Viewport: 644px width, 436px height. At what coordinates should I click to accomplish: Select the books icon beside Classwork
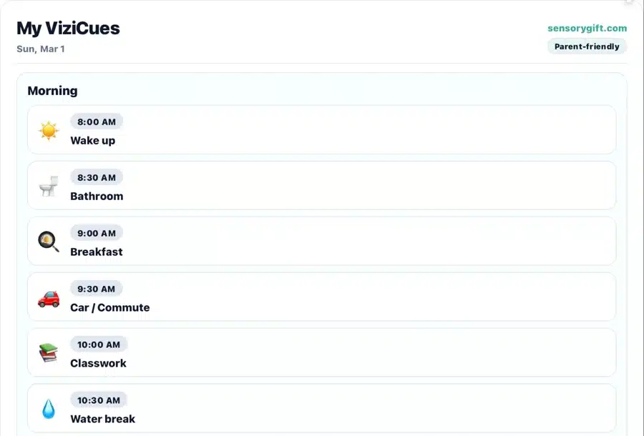click(47, 353)
